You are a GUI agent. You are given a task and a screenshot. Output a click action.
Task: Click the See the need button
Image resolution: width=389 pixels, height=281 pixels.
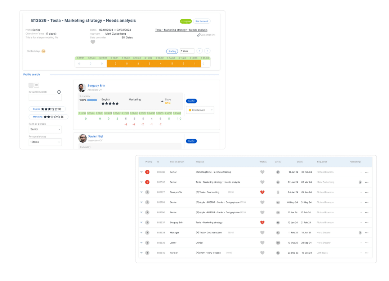pos(202,21)
